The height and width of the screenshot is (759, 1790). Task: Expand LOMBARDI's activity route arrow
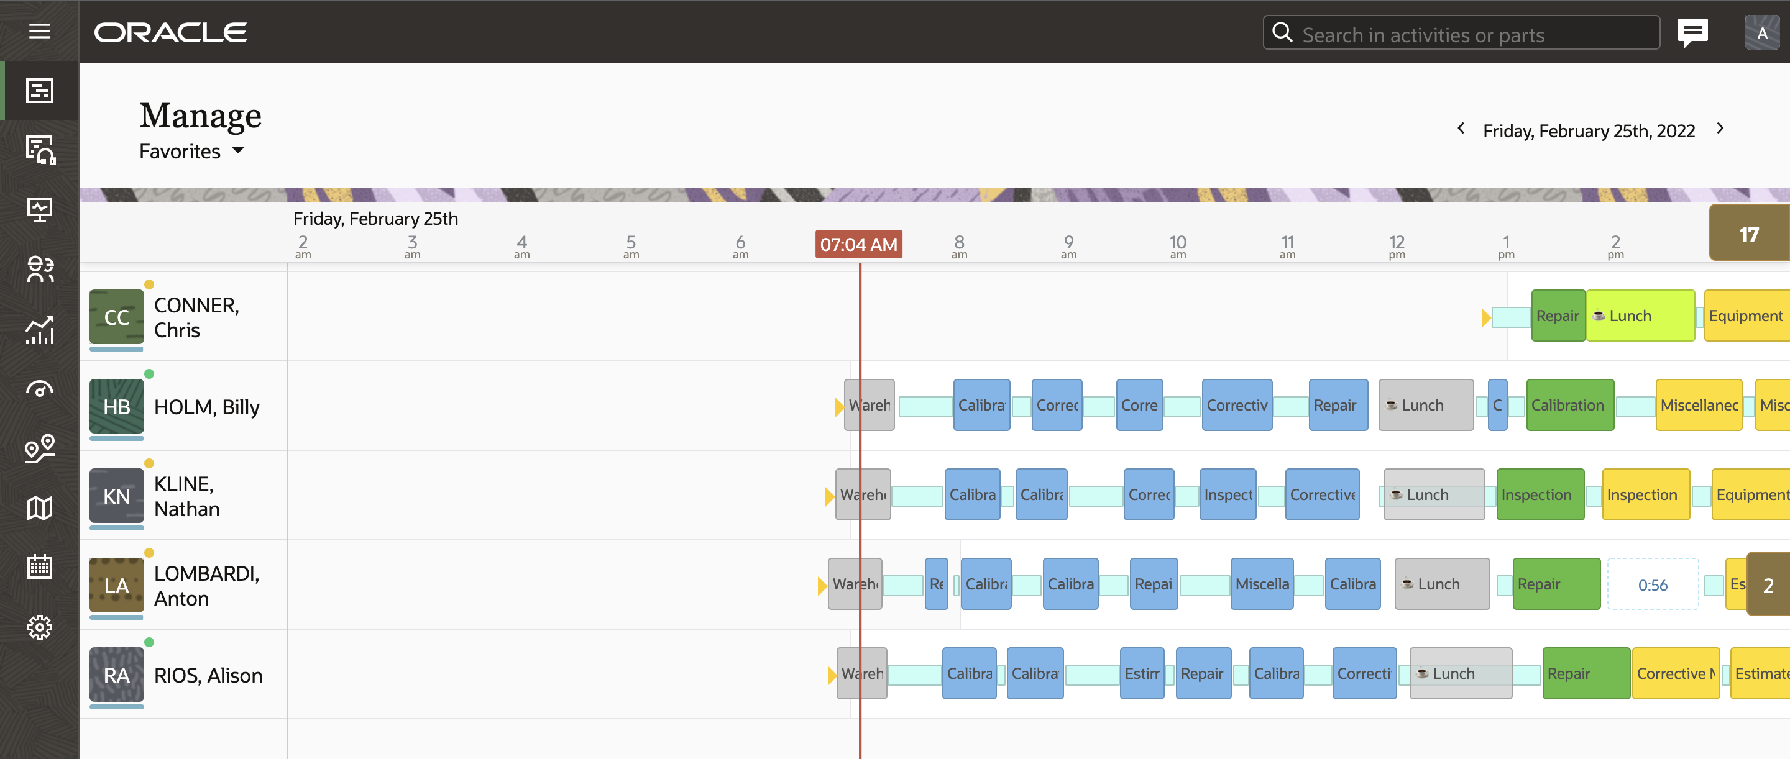point(822,585)
